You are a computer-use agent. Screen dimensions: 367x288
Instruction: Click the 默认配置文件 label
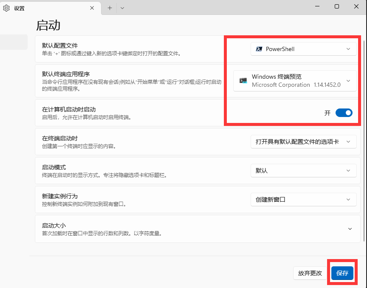[60, 46]
